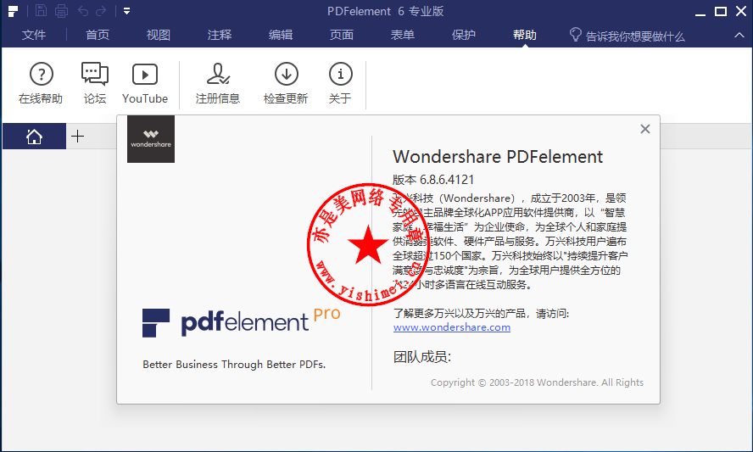Screen dimensions: 753x452
Task: Click the pdfelement Pro logo
Action: coord(241,322)
